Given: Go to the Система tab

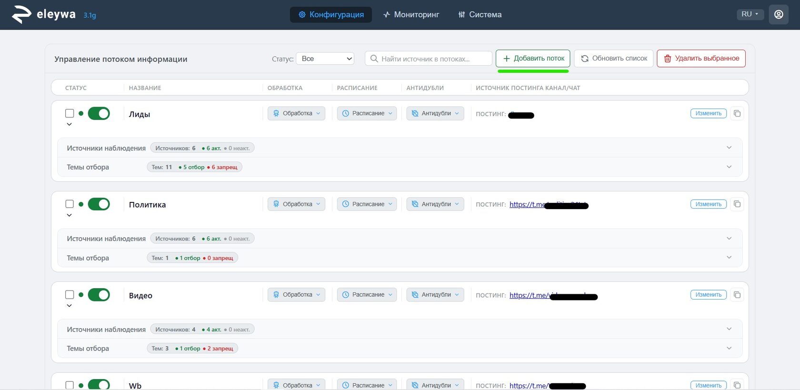Looking at the screenshot, I should (480, 14).
